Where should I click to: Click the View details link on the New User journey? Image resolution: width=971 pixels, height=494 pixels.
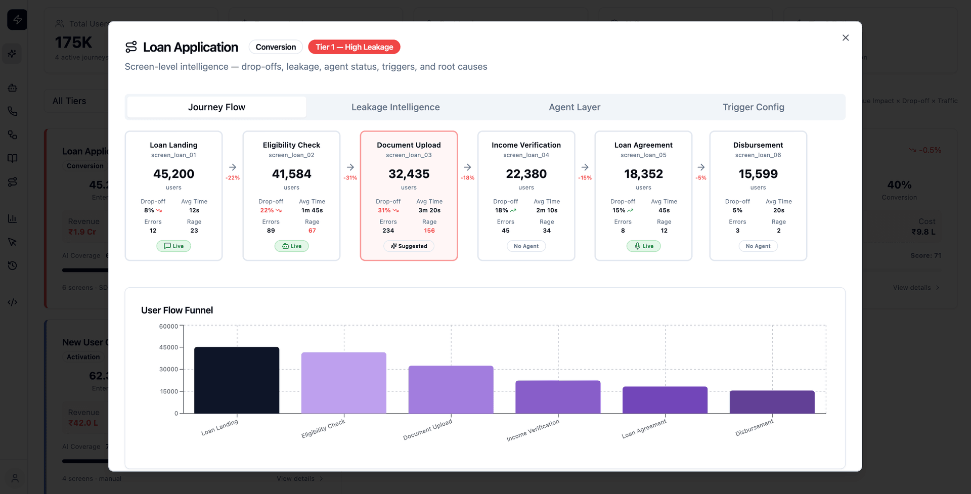(299, 478)
